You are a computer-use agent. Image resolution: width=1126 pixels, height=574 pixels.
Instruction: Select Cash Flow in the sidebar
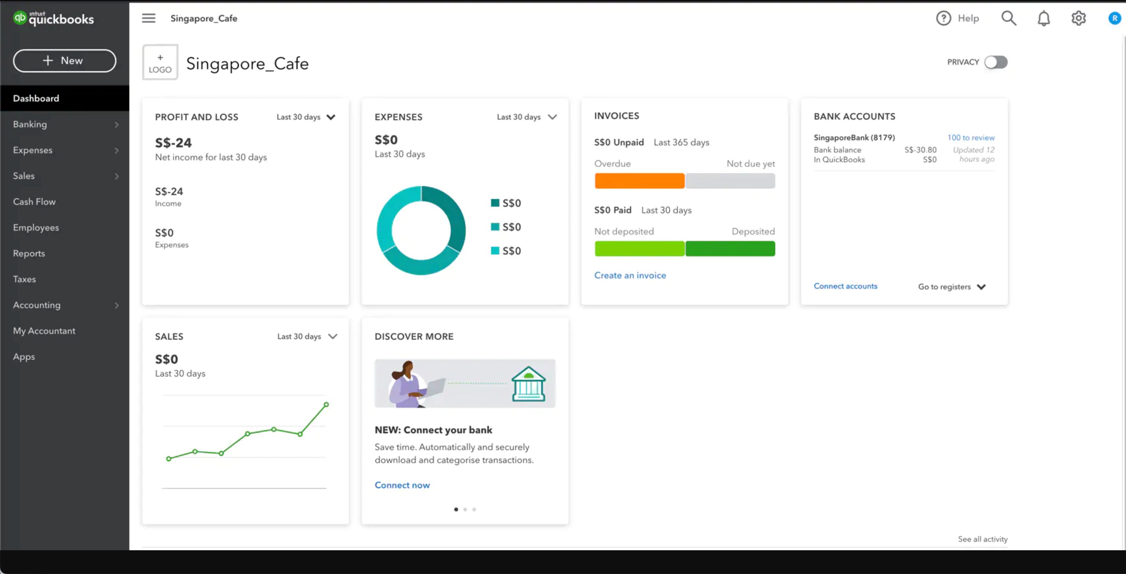click(x=35, y=201)
